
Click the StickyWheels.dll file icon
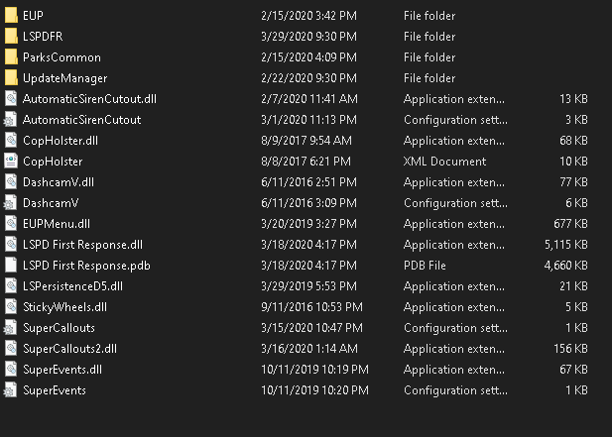pos(10,307)
